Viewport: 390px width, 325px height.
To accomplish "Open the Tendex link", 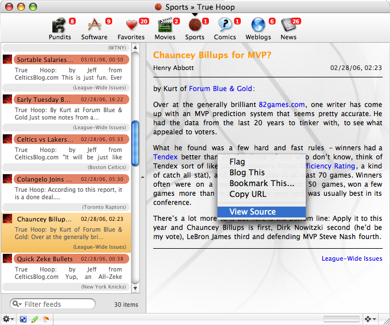I will pos(165,157).
